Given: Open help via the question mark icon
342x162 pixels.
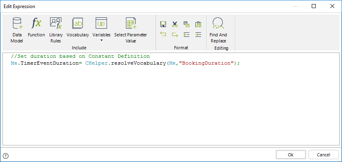Looking at the screenshot, I should (6, 156).
